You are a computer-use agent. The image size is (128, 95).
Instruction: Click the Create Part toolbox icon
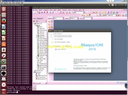pyautogui.click(x=49, y=22)
